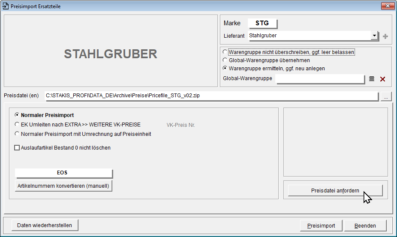Click into the Preisdatei path field
The width and height of the screenshot is (397, 237).
(x=211, y=96)
